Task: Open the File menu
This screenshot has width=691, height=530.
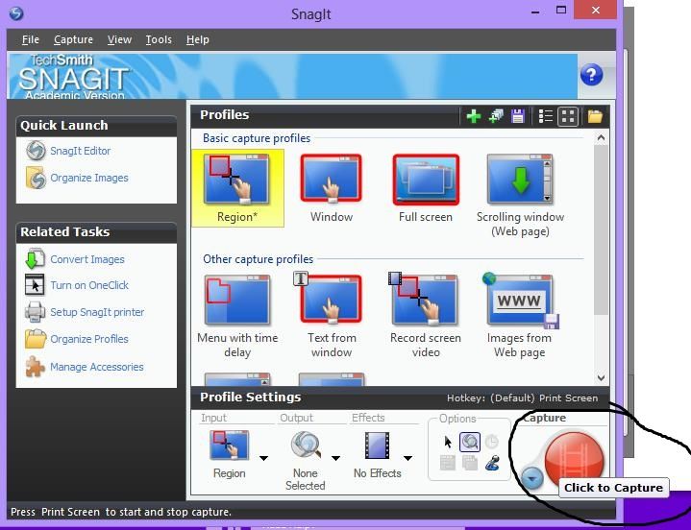Action: [31, 39]
